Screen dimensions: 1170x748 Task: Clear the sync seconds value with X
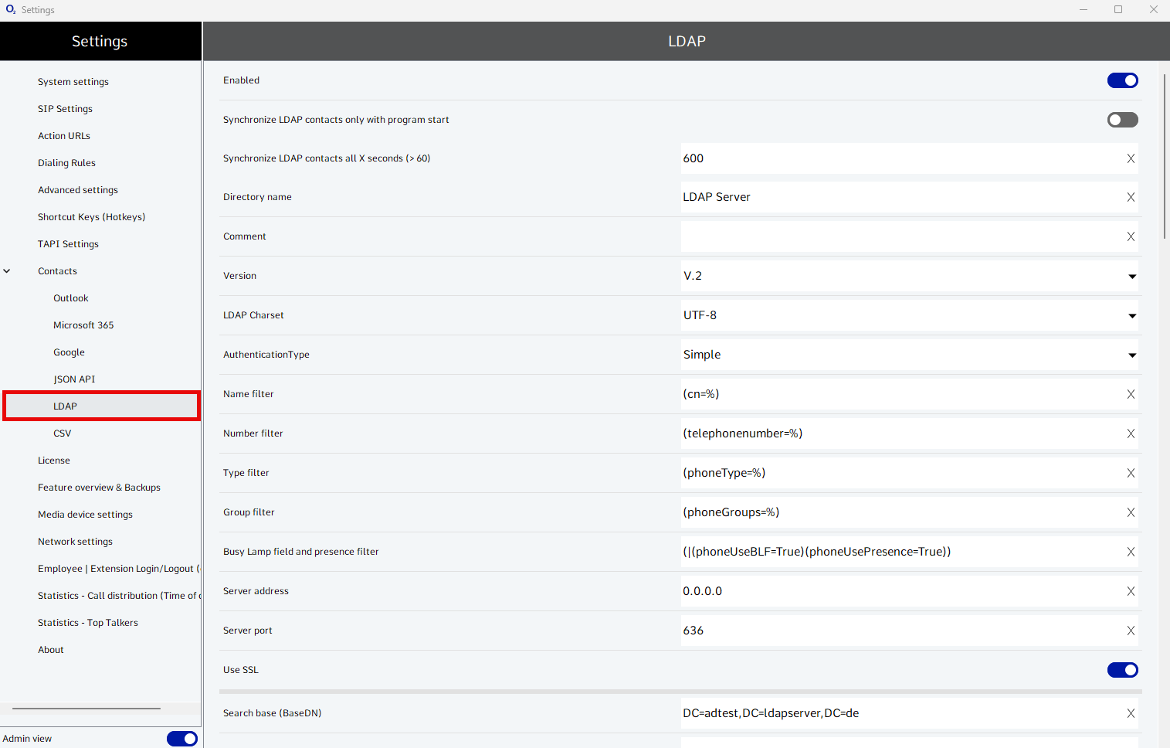[1131, 158]
